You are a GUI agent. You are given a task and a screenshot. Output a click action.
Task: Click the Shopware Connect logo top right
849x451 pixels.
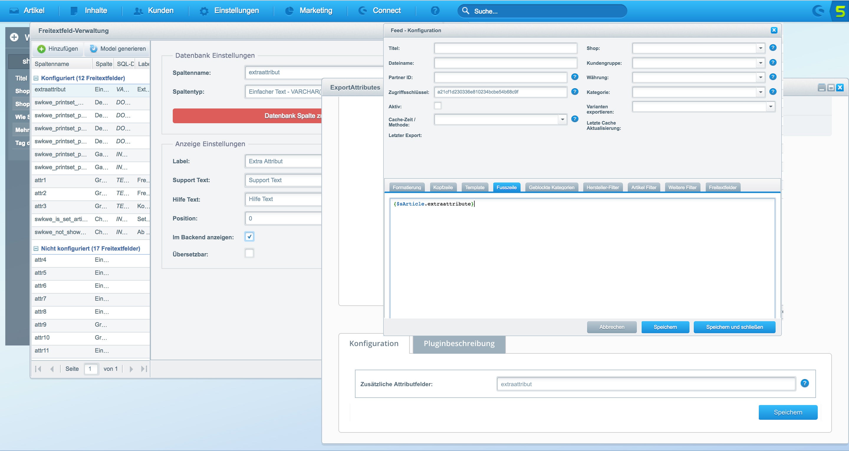(818, 11)
